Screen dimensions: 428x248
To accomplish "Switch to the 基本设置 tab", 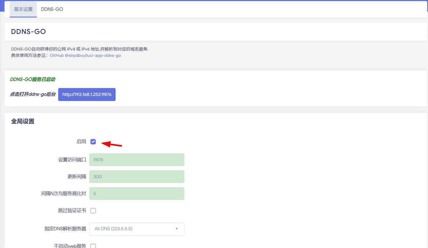I will tap(23, 9).
